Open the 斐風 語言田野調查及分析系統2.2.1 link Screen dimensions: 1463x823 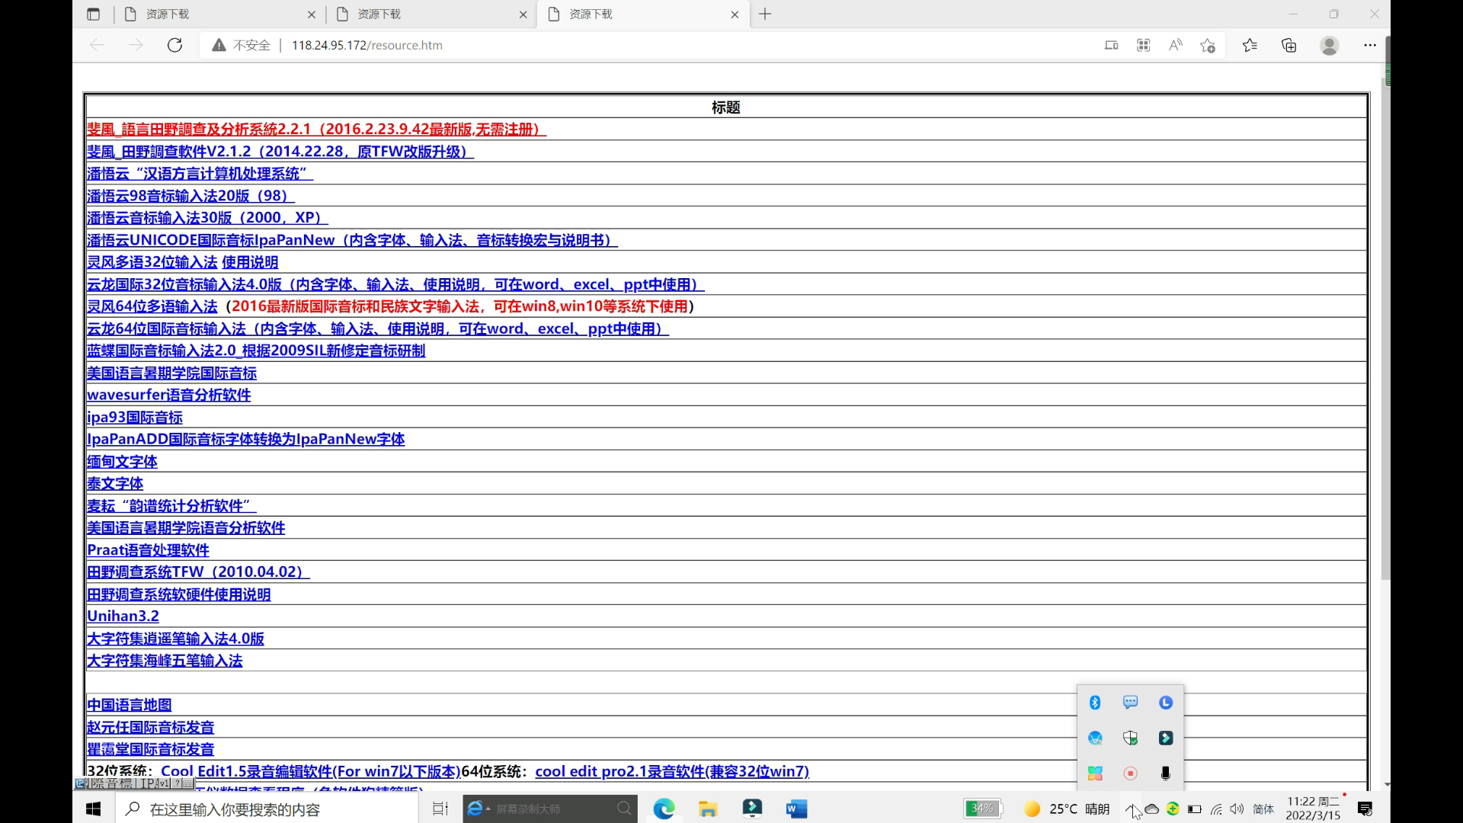[x=316, y=129]
